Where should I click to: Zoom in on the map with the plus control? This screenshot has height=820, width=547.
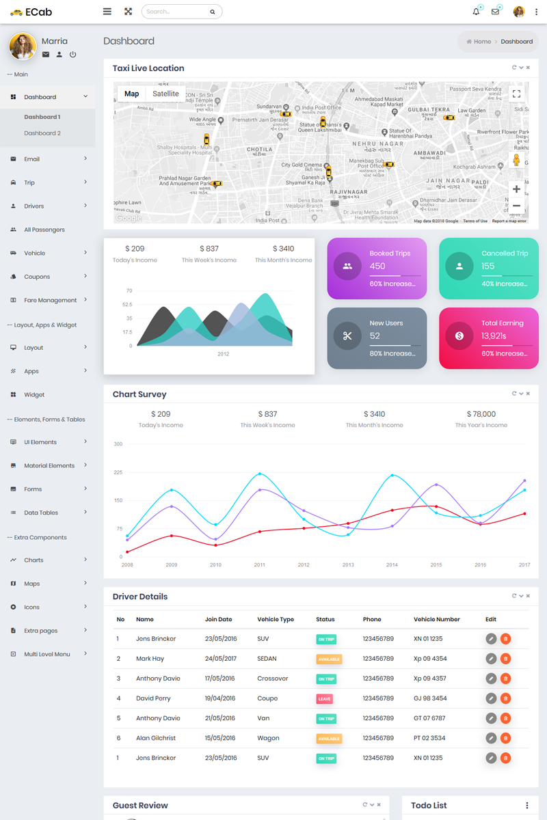pos(516,189)
